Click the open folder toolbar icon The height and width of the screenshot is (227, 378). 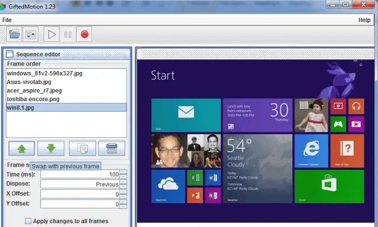(x=14, y=34)
